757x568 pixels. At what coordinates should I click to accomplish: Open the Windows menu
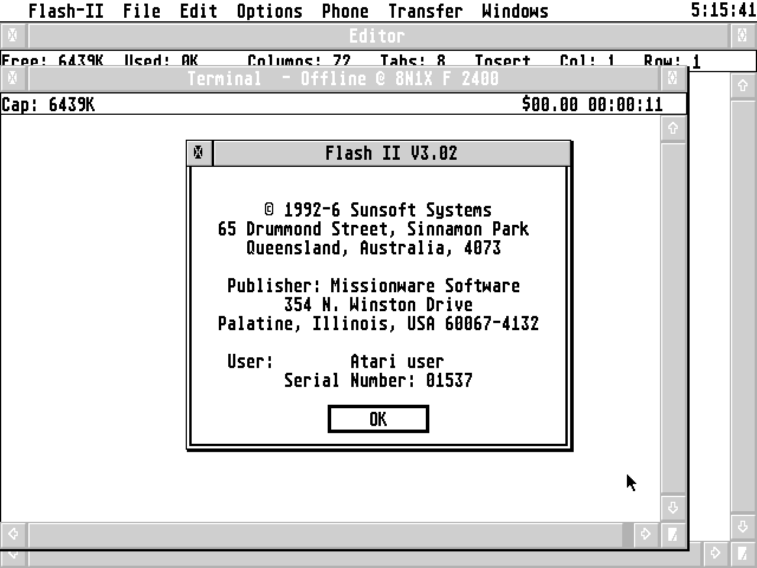point(515,11)
